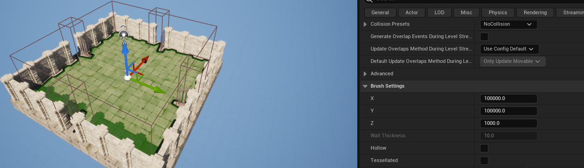This screenshot has height=168, width=584.
Task: Open Update Overlaps Method dropdown (Use Config Default)
Action: 509,49
